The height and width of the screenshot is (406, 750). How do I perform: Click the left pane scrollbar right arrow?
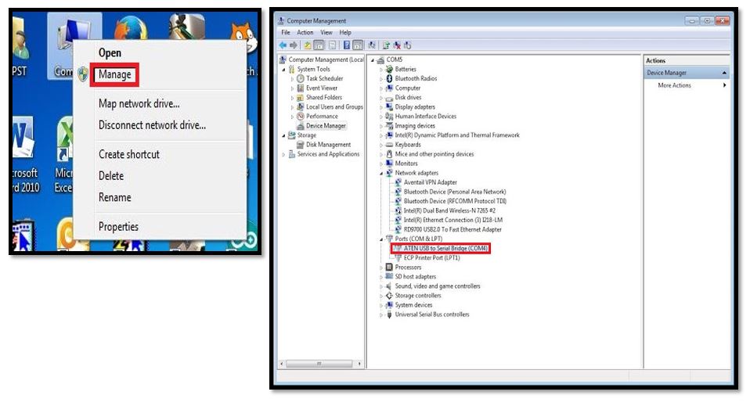[359, 364]
